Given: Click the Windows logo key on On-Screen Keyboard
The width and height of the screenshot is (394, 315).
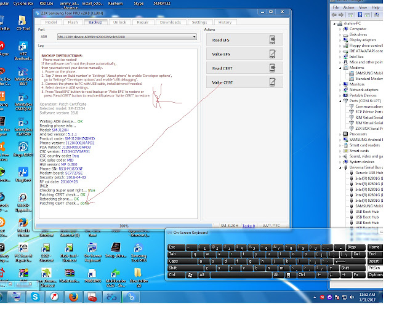Looking at the screenshot, I should click(x=190, y=275).
